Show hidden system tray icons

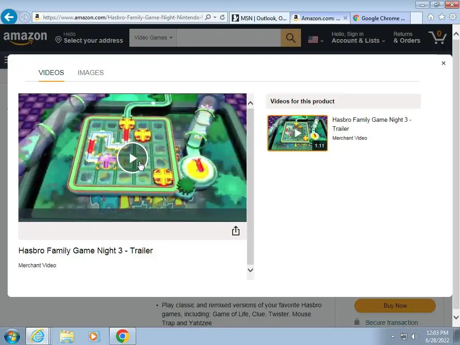[393, 336]
